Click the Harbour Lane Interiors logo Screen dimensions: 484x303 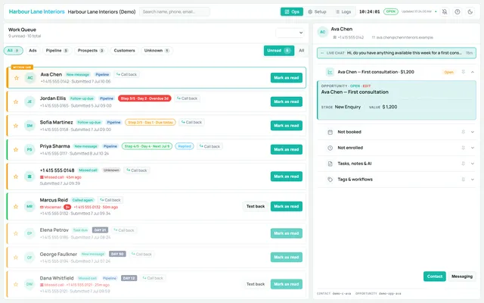37,12
